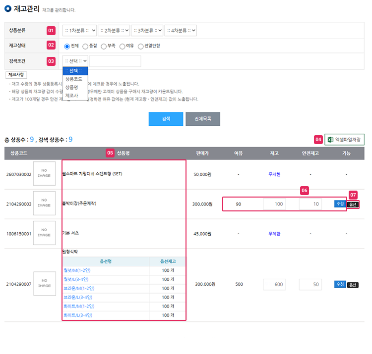The width and height of the screenshot is (372, 354).
Task: Open option link 월넛/L(3-4인)
Action: click(x=76, y=279)
